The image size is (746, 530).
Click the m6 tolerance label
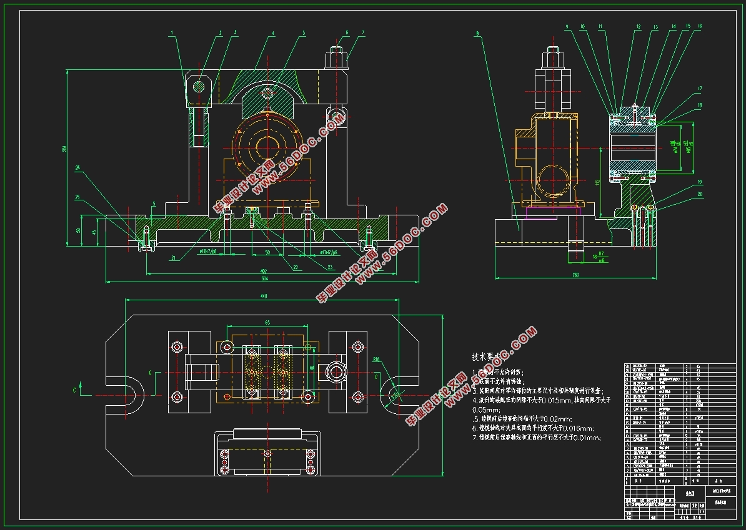pyautogui.click(x=602, y=260)
